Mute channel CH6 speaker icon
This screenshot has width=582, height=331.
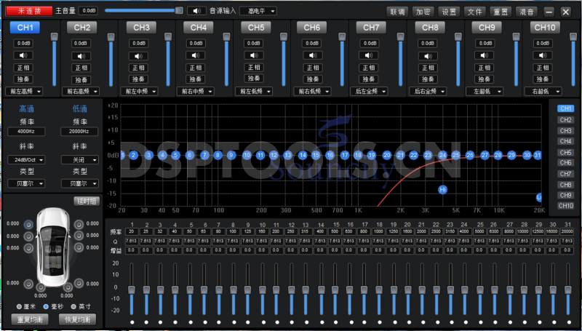[x=313, y=55]
